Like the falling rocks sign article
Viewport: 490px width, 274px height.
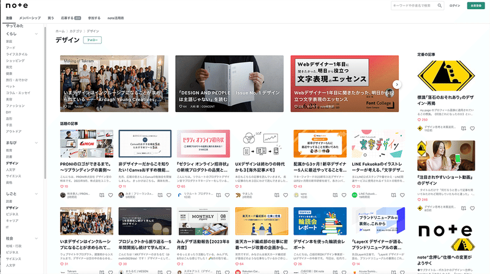pyautogui.click(x=472, y=128)
